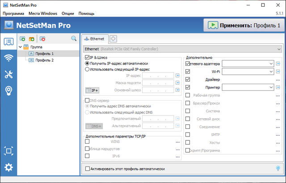
Task: Select 'Использовать следующий IP-адрес' radio option
Action: (87, 69)
